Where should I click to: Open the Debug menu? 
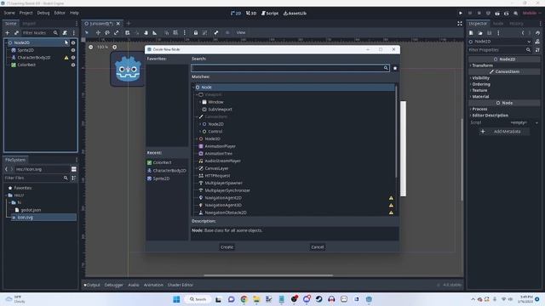43,13
